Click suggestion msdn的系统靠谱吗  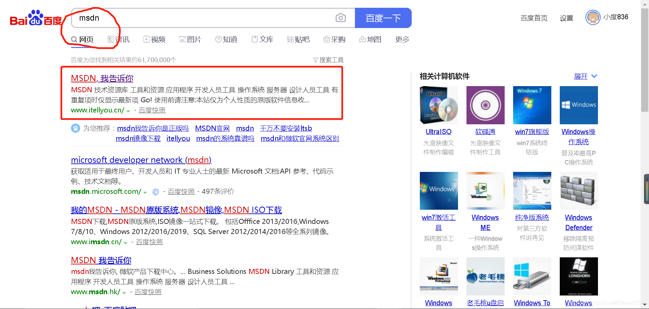pyautogui.click(x=225, y=138)
